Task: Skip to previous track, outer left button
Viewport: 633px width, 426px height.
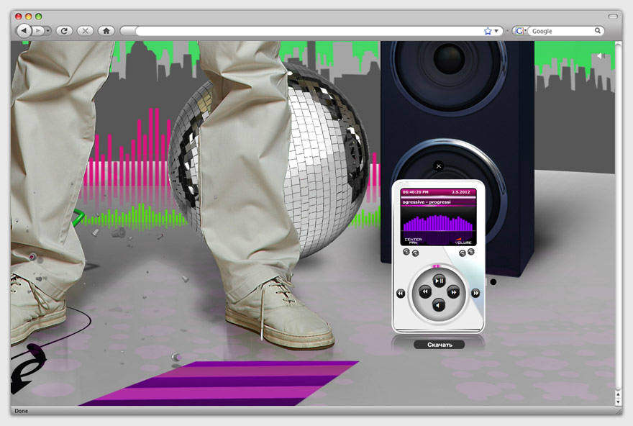Action: coord(401,293)
